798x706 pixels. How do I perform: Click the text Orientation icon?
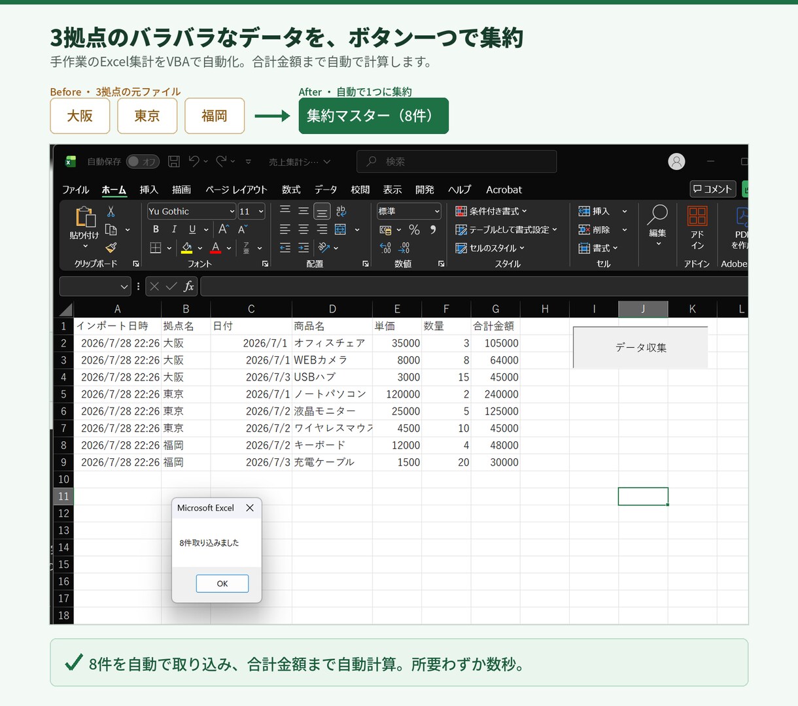point(324,248)
